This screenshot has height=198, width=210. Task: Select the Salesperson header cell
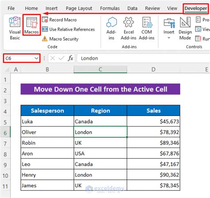(x=47, y=110)
